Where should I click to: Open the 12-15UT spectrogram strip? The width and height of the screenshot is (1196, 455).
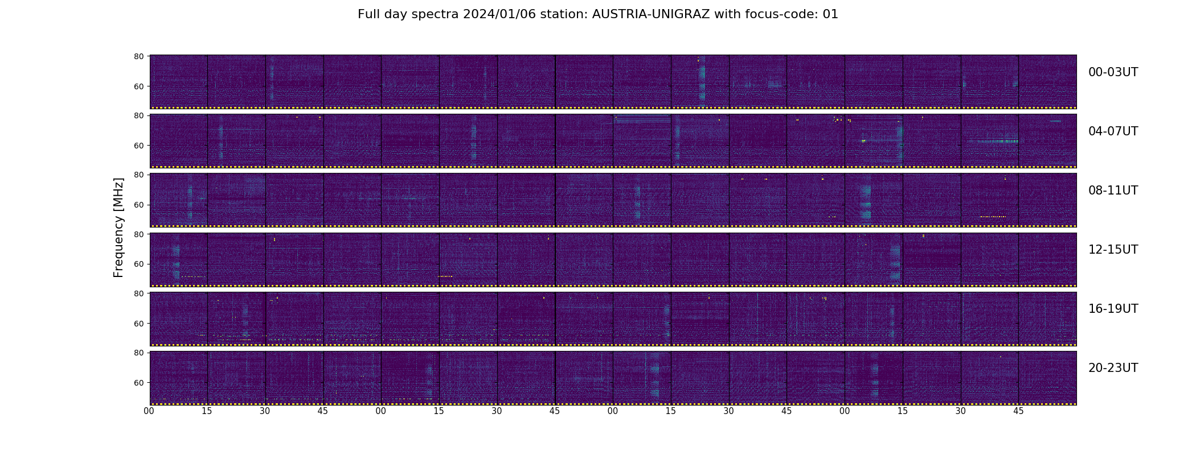613,259
